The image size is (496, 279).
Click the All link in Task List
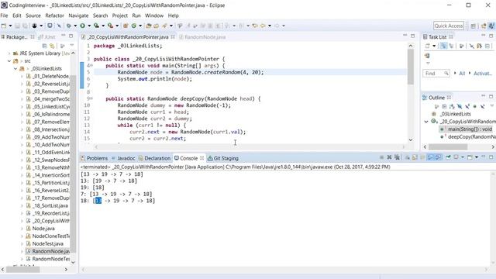point(462,74)
